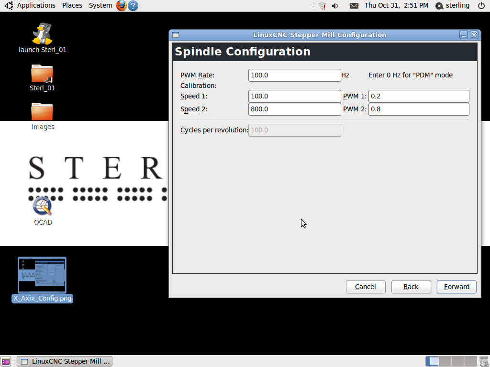Viewport: 490px width, 367px height.
Task: Click the LinuxCNC Stepper Mill taskbar button
Action: tap(65, 361)
